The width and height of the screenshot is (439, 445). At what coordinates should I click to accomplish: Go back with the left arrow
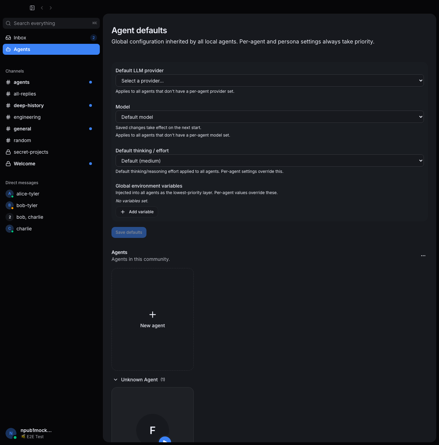click(x=42, y=8)
